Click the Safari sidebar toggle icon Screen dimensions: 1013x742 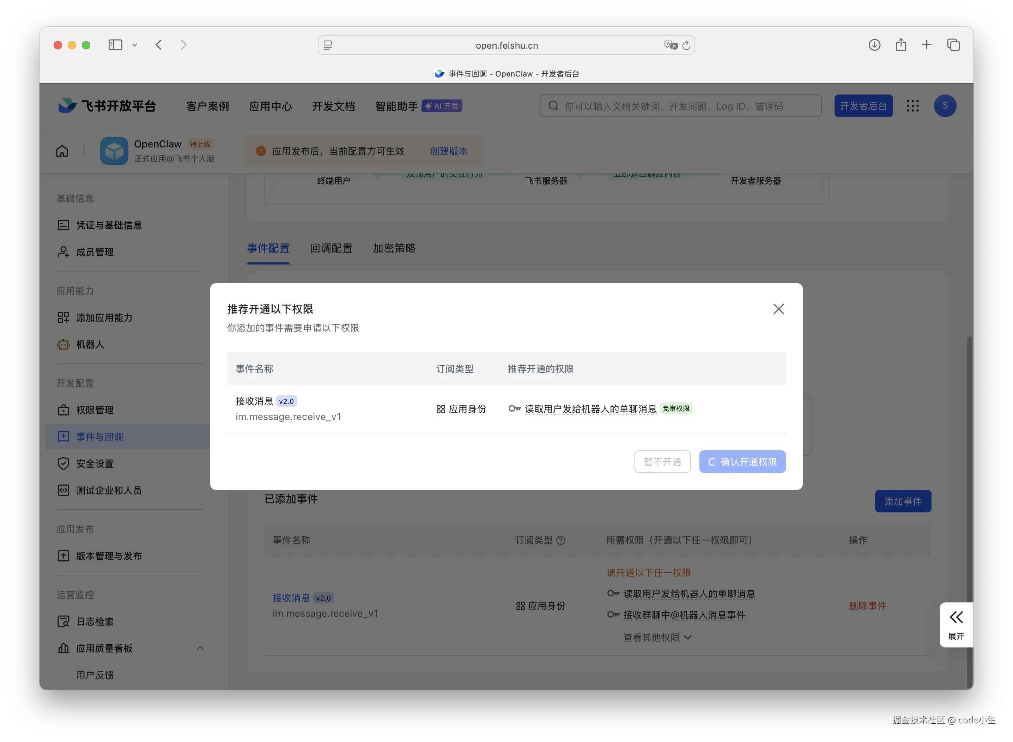[115, 45]
